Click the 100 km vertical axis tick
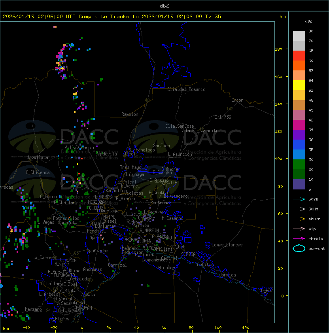329x333 pixels. pyautogui.click(x=279, y=159)
